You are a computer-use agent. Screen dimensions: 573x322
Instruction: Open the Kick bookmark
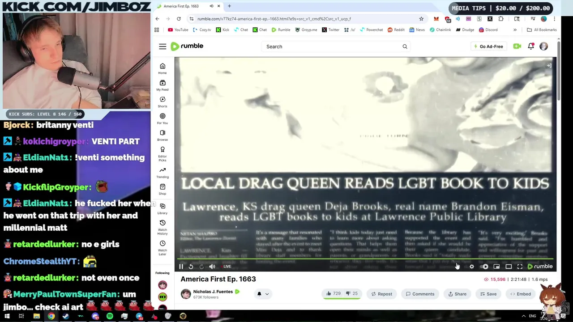point(222,30)
